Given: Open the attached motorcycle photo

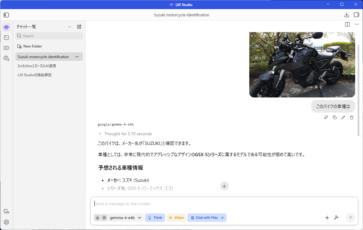Looking at the screenshot, I should 302,65.
